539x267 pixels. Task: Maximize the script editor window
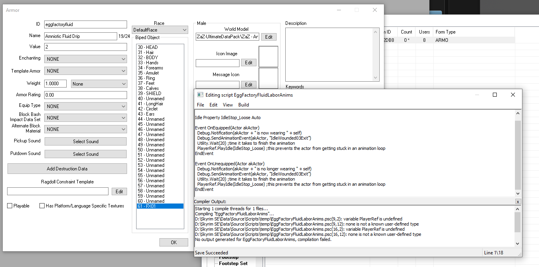pyautogui.click(x=495, y=95)
